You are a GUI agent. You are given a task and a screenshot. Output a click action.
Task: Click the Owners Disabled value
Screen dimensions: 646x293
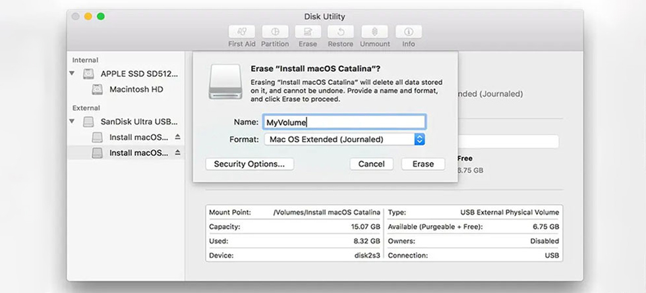pyautogui.click(x=544, y=241)
